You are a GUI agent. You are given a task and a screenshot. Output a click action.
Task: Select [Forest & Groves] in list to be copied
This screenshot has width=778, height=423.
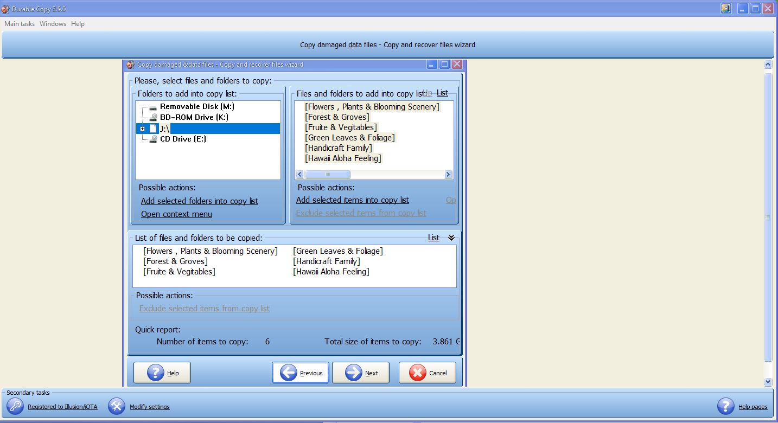[x=175, y=261]
